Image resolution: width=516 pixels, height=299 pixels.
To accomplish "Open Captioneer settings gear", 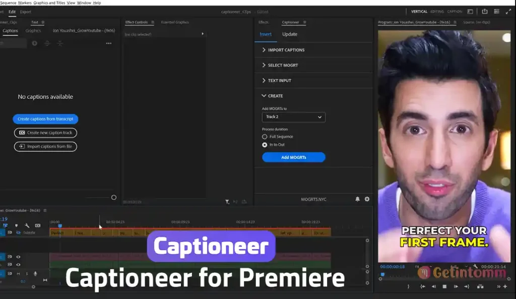I will pos(367,199).
